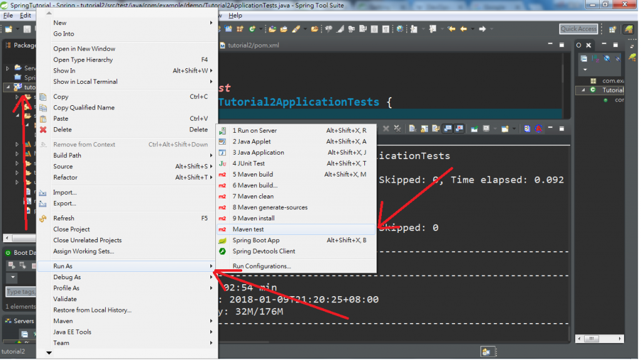Click the Save toolbar icon
641x360 pixels.
[x=27, y=29]
